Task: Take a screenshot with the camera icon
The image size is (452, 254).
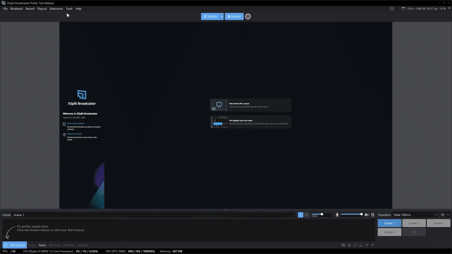Action: tap(248, 16)
